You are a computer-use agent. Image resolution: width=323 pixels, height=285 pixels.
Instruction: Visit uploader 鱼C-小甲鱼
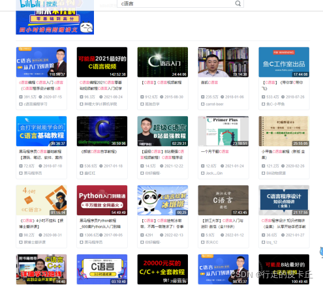pos(275,104)
